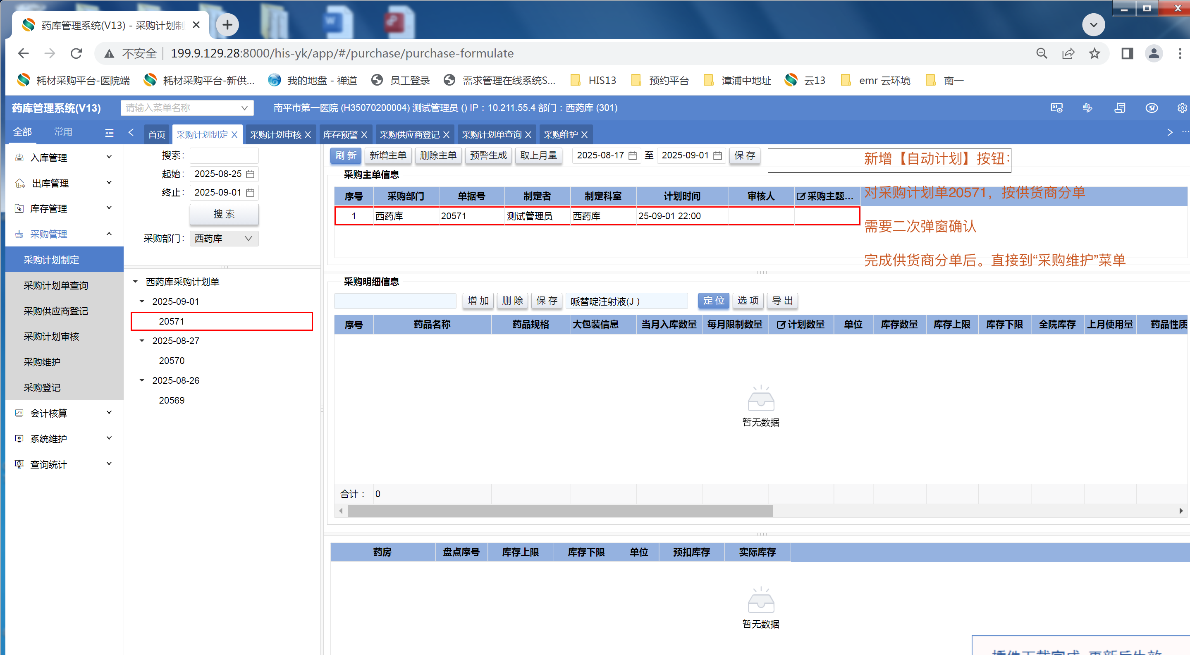Click the 新增主单 button
Screen dimensions: 1190x655
(387, 155)
